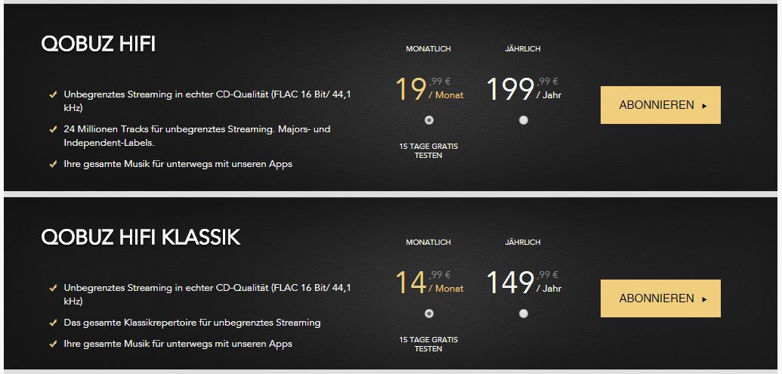
Task: Click the 199,99 € per Jahr price
Action: pos(523,90)
